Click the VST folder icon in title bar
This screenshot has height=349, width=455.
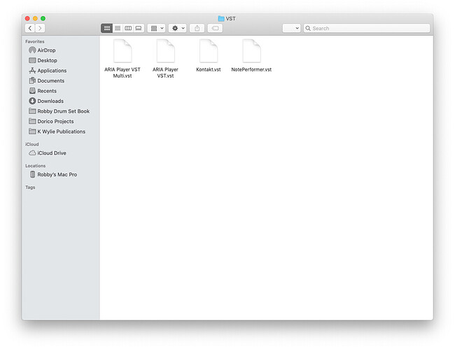pyautogui.click(x=221, y=19)
